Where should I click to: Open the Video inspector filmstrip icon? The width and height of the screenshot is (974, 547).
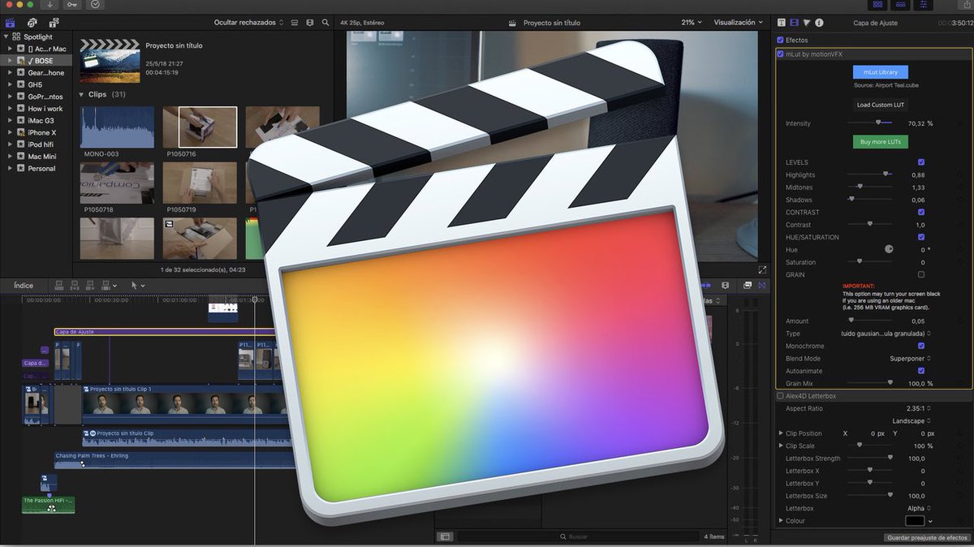tap(795, 23)
